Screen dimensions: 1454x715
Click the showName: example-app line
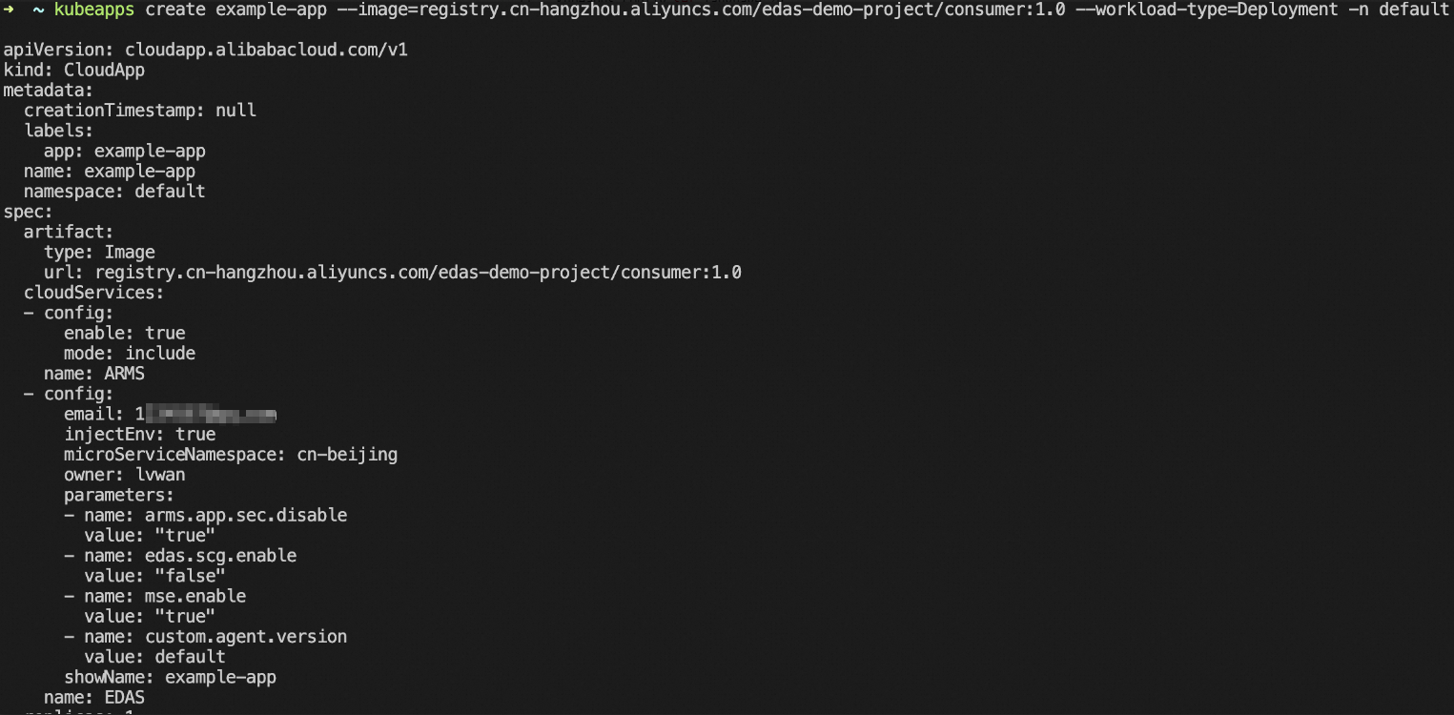pos(171,678)
